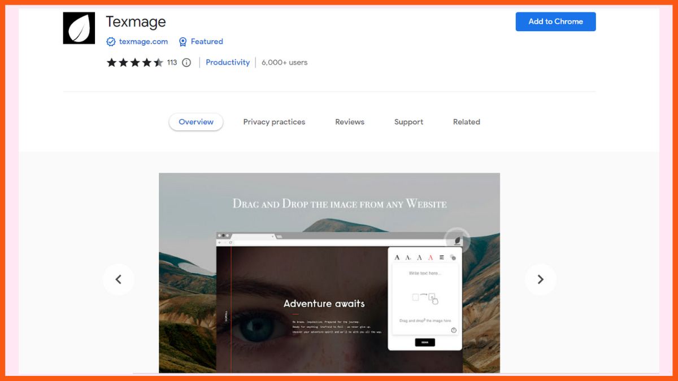The image size is (678, 381).
Task: Open help via question mark icon
Action: coord(454,330)
